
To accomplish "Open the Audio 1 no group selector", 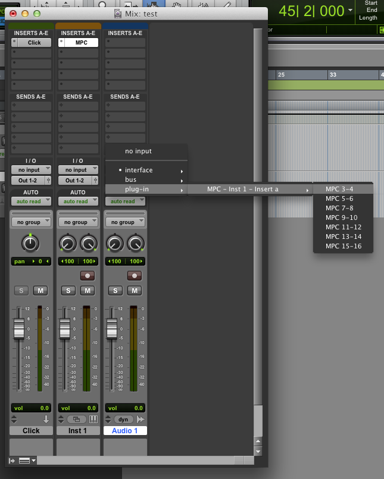I will [126, 222].
